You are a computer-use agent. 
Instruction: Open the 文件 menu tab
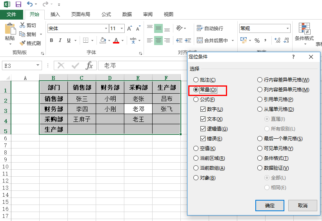pos(11,14)
